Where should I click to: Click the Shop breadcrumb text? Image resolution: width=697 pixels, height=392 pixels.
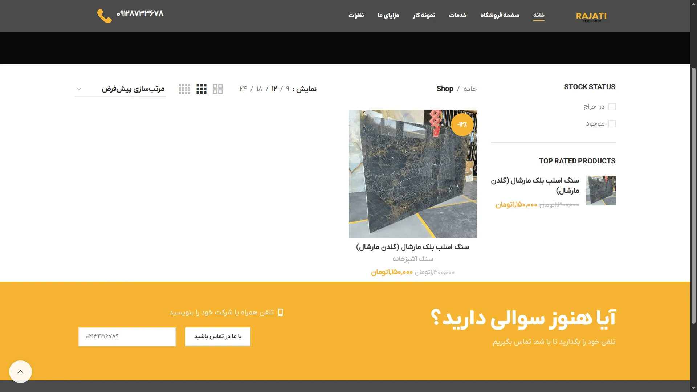tap(445, 89)
